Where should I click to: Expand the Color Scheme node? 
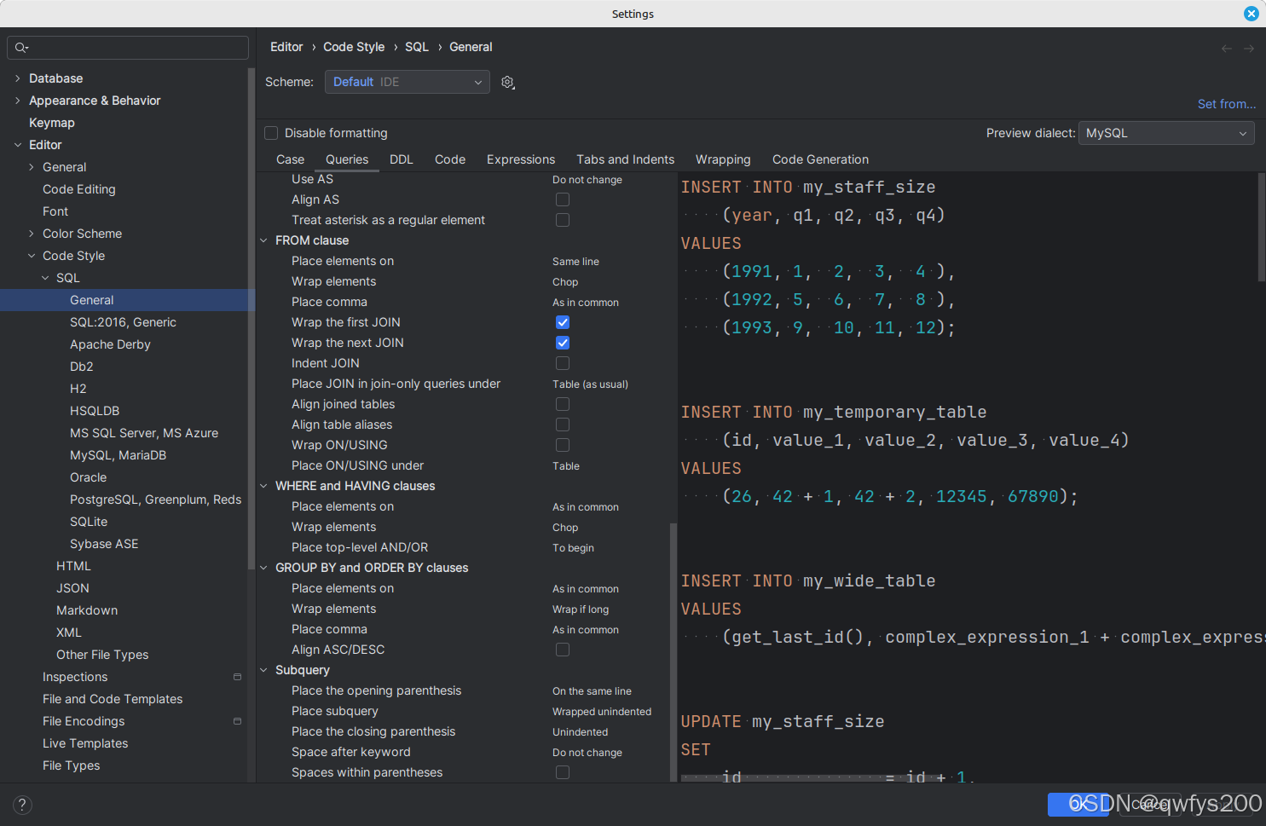pyautogui.click(x=32, y=234)
